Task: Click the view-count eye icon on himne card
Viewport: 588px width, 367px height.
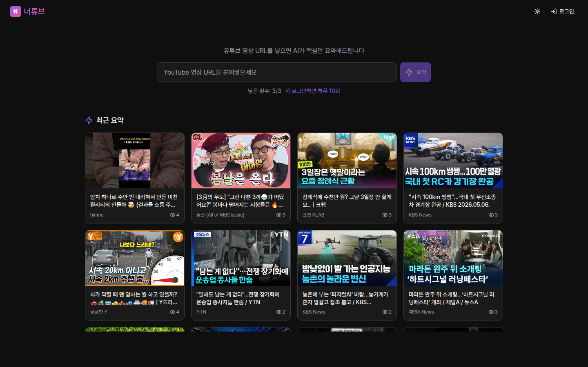Action: (x=173, y=215)
